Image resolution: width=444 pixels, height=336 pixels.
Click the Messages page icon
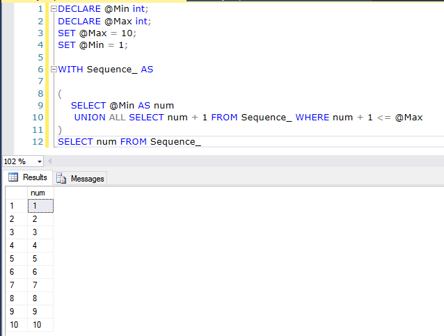point(61,178)
